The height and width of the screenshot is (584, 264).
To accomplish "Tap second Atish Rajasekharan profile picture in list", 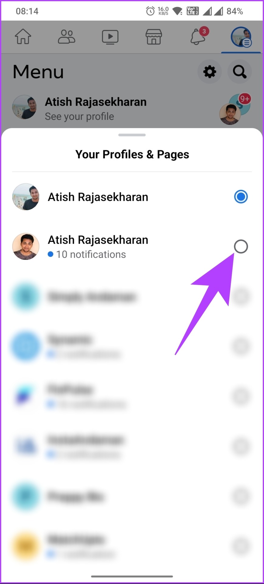I will [26, 247].
